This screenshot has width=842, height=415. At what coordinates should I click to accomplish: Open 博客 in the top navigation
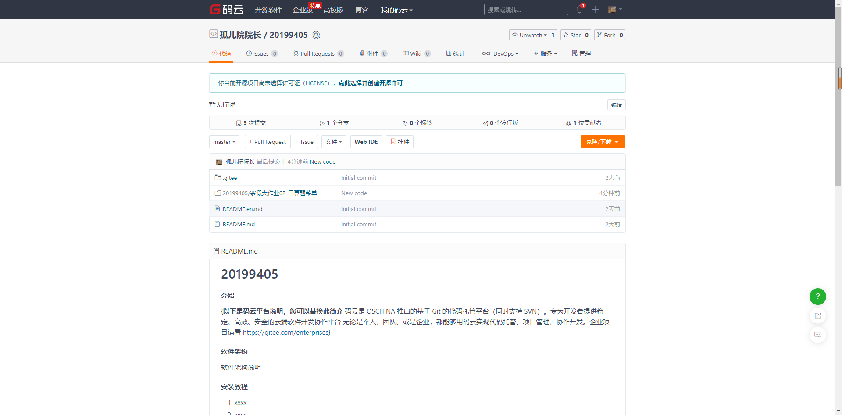[x=362, y=10]
